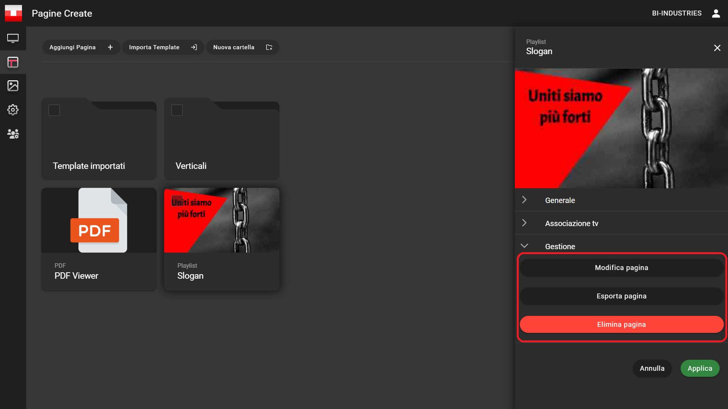Tick the Template importati folder checkbox
The width and height of the screenshot is (728, 409).
(x=54, y=110)
